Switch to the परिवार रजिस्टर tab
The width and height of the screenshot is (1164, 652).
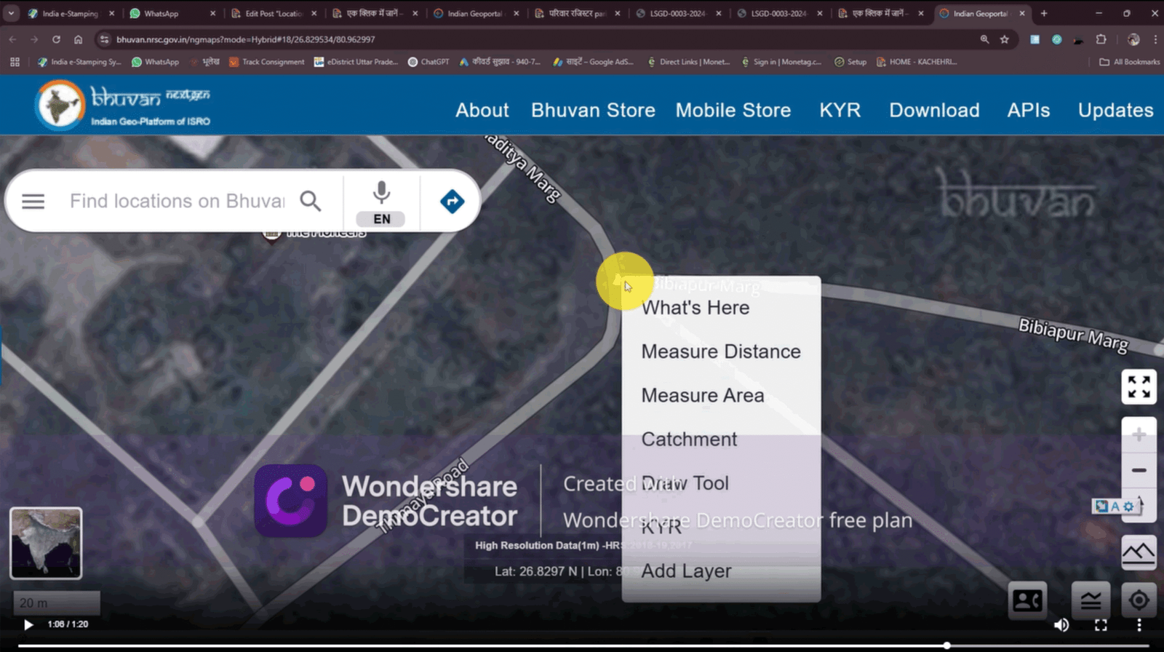(x=578, y=13)
